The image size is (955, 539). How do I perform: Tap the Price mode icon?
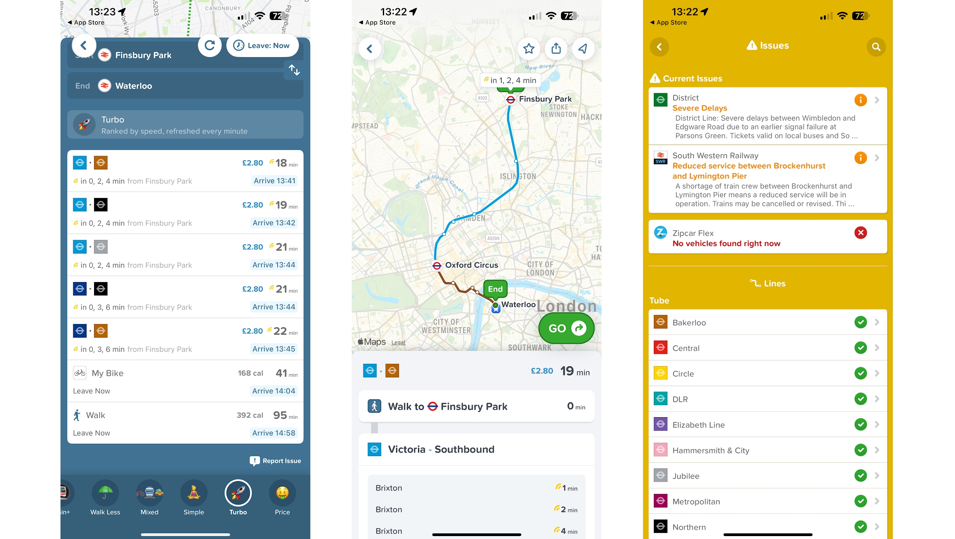pyautogui.click(x=283, y=493)
